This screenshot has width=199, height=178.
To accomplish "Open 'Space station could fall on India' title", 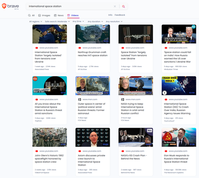I will [x=177, y=57].
